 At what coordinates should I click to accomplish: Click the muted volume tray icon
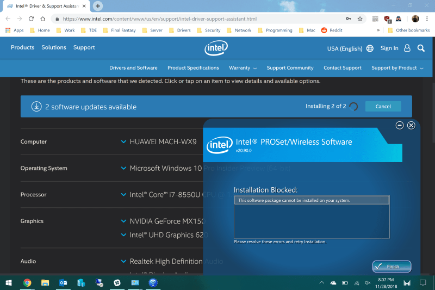pos(368,283)
